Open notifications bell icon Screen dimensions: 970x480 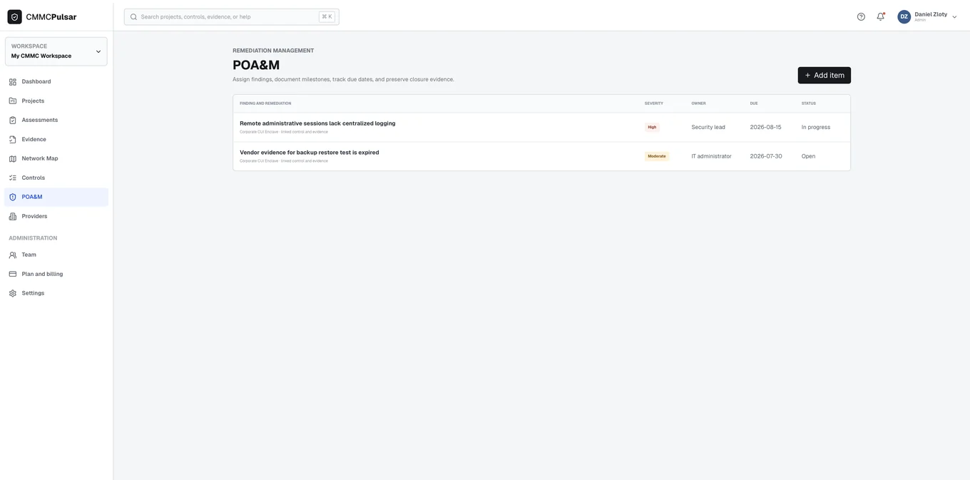(x=881, y=17)
